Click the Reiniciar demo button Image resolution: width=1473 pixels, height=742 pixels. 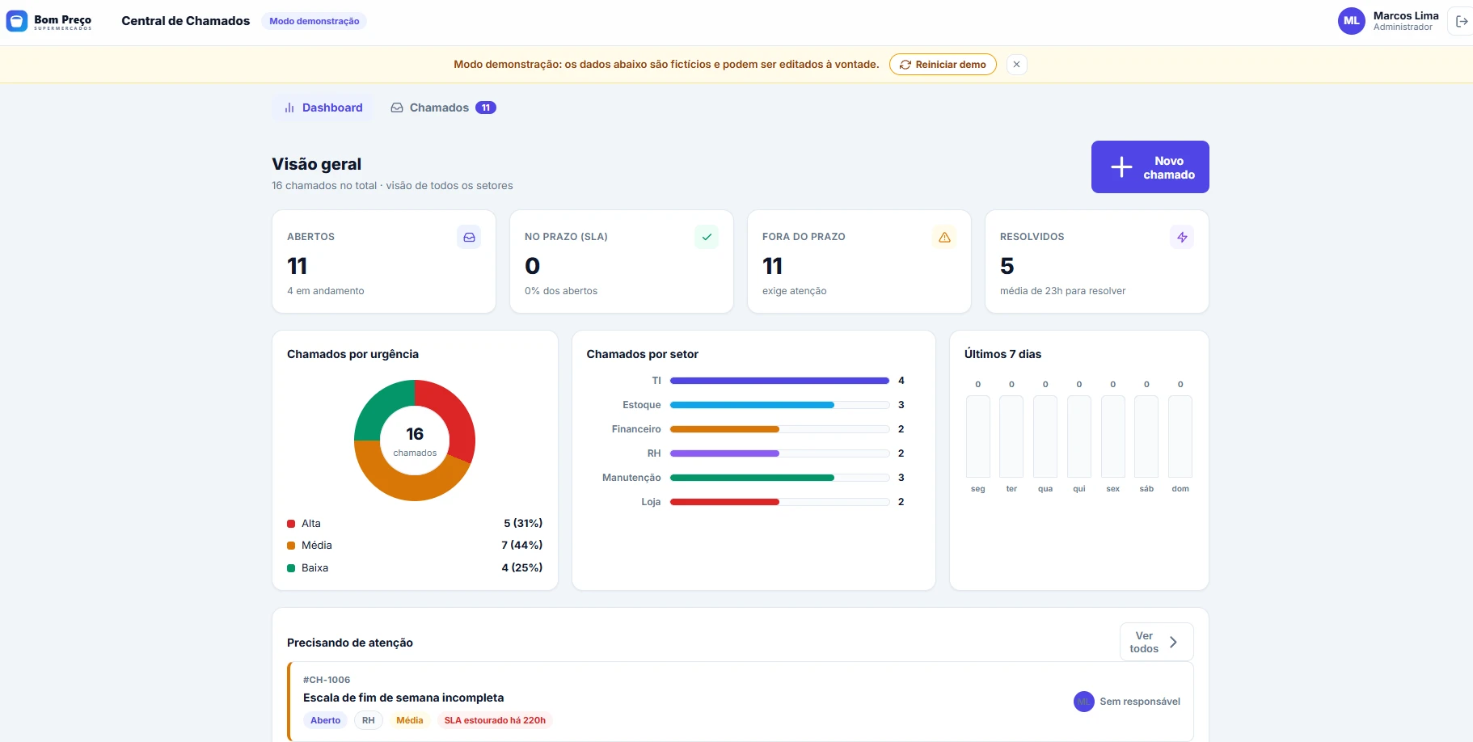(943, 65)
